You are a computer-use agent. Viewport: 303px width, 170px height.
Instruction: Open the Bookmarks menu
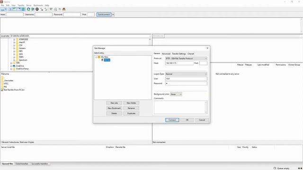point(38,5)
